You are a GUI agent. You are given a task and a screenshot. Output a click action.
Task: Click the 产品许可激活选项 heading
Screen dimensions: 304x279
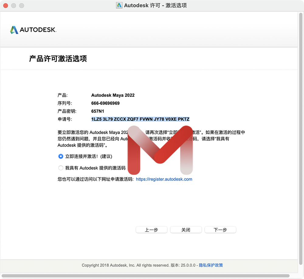pos(58,59)
